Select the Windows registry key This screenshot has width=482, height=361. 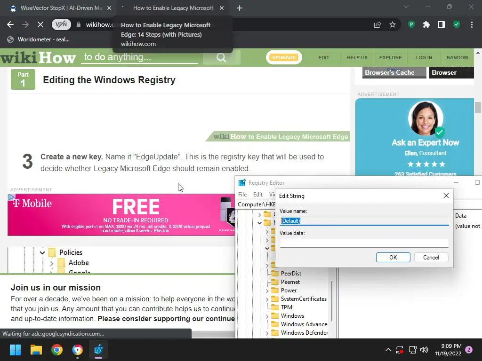click(292, 315)
